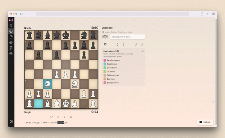Open the progress chart icon in sidebar
This screenshot has height=138, width=225.
tap(11, 53)
